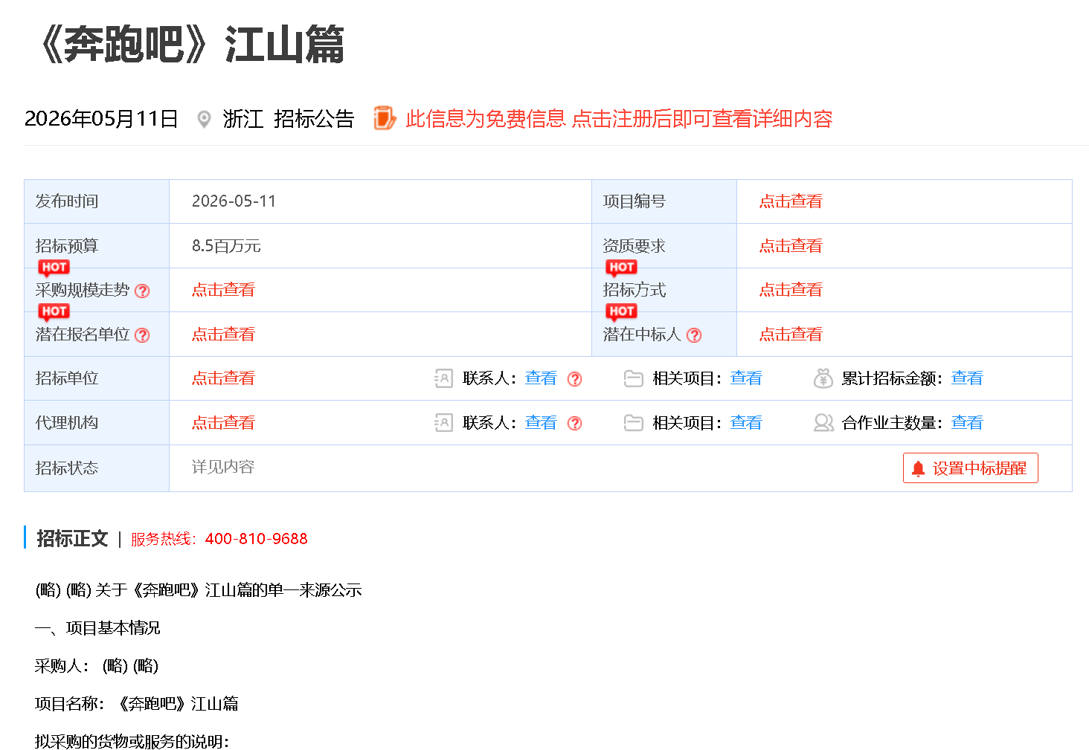The width and height of the screenshot is (1089, 750).
Task: Click help icon next to 潜在中标人
Action: [x=694, y=335]
